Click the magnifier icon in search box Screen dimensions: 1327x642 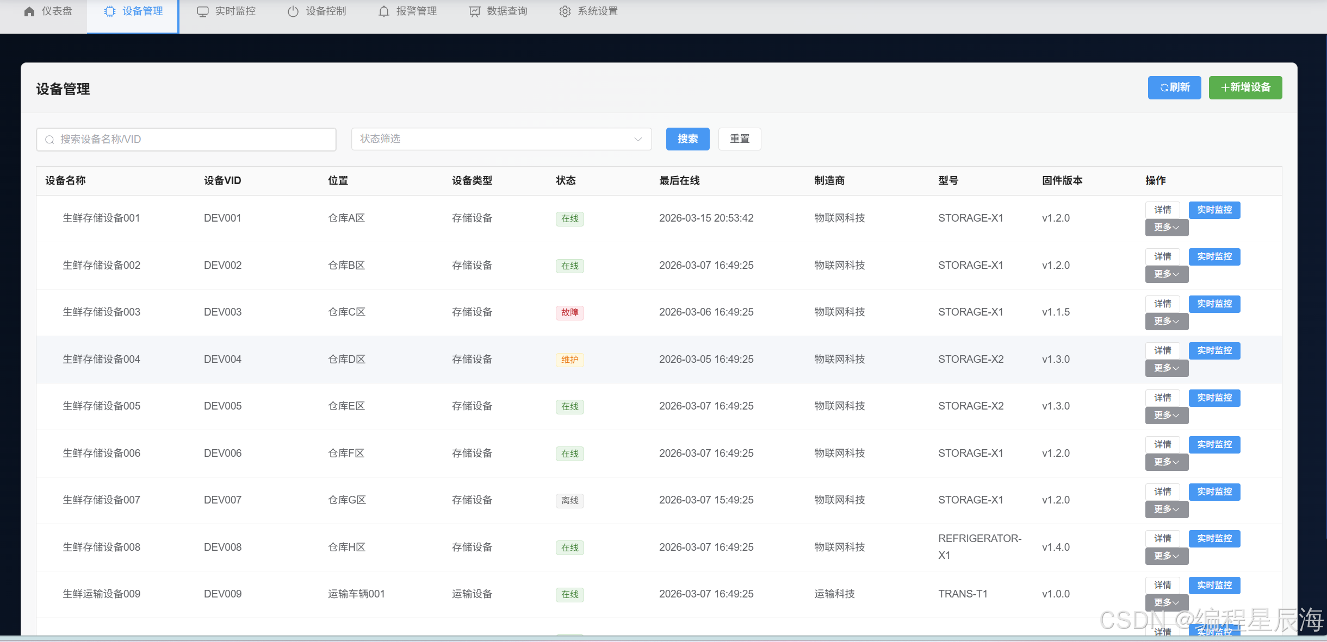[49, 140]
